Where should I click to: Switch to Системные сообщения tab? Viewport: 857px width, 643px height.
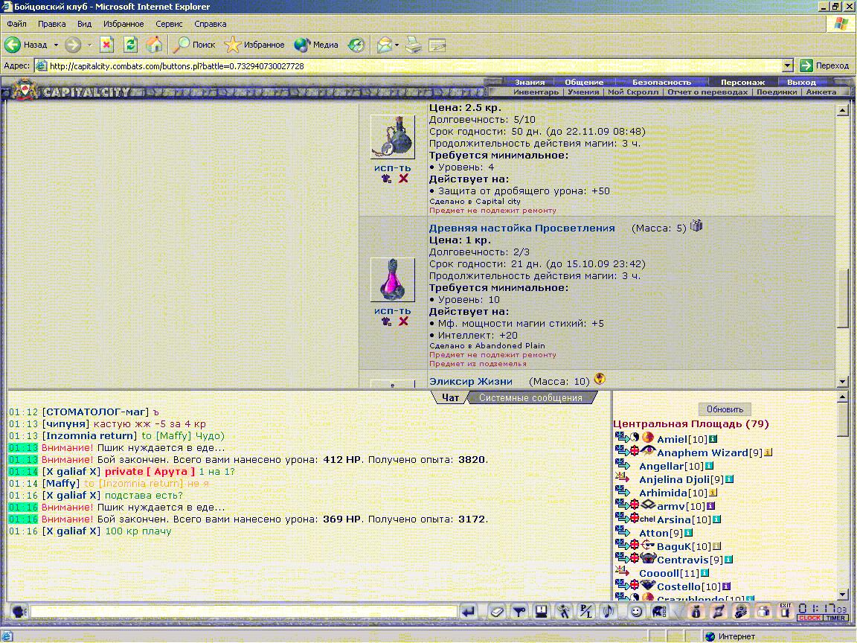tap(530, 398)
